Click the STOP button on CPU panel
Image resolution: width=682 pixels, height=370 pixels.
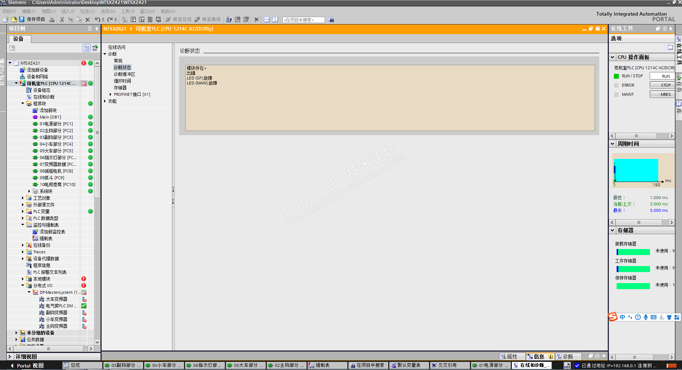click(x=662, y=85)
